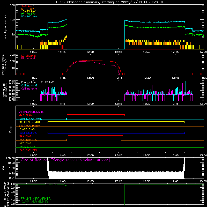Viewport: 207px width, 207px height.
Task: Click the vertical Flags axis label
Action: [x=10, y=129]
